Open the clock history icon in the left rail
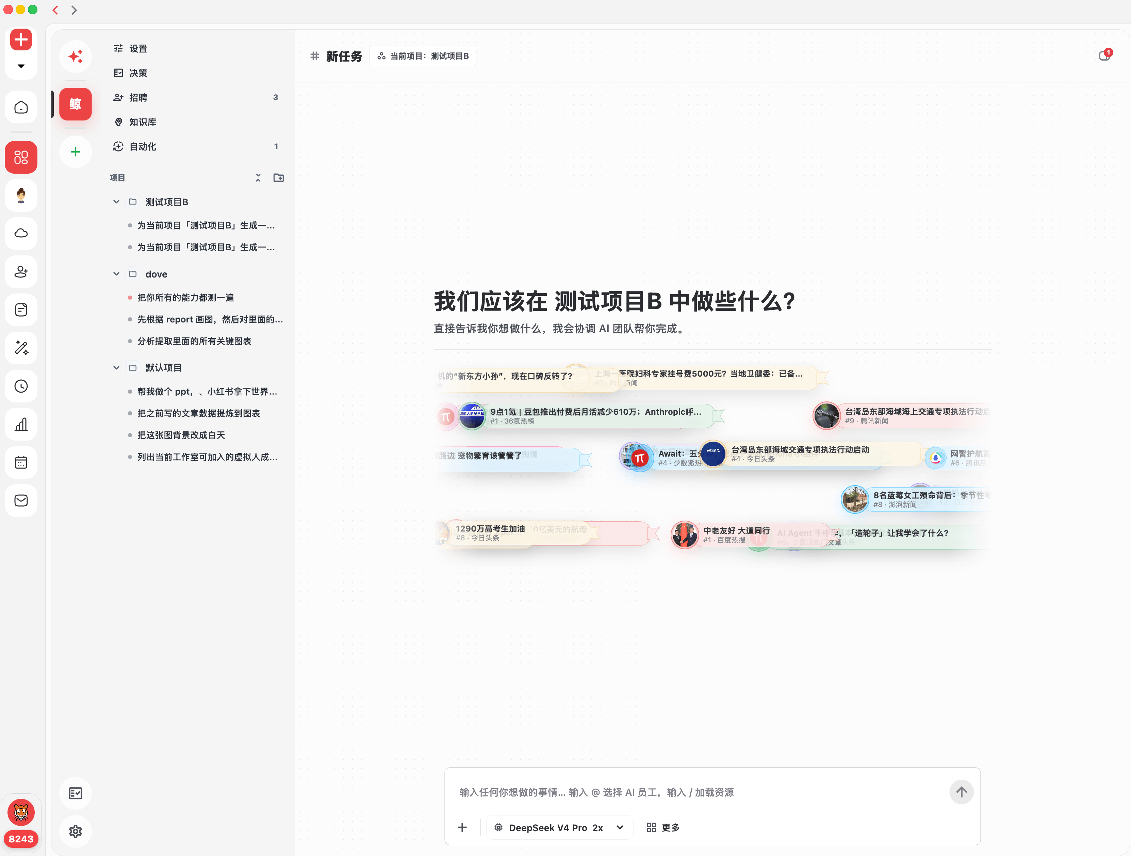 pos(21,386)
